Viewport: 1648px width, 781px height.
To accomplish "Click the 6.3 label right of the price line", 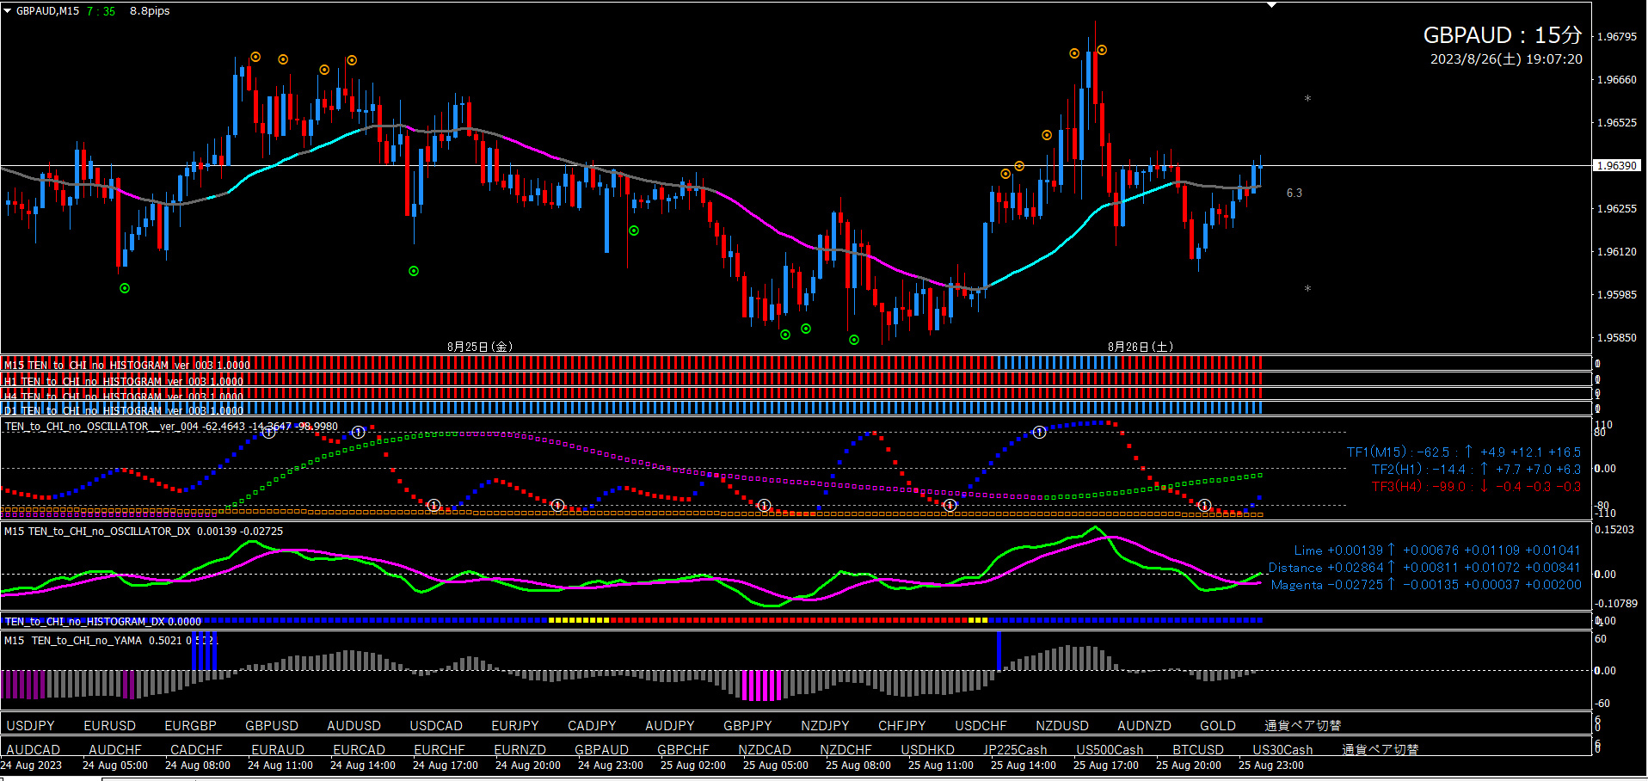I will click(1294, 193).
